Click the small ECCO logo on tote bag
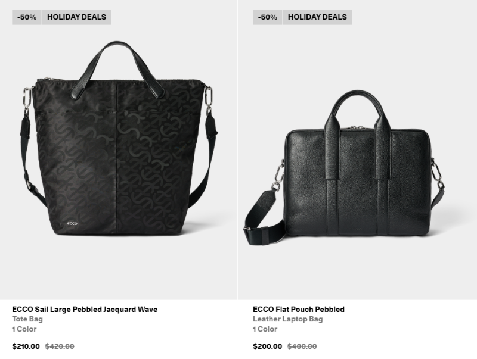Screen dimensions: 477x359 pyautogui.click(x=72, y=223)
